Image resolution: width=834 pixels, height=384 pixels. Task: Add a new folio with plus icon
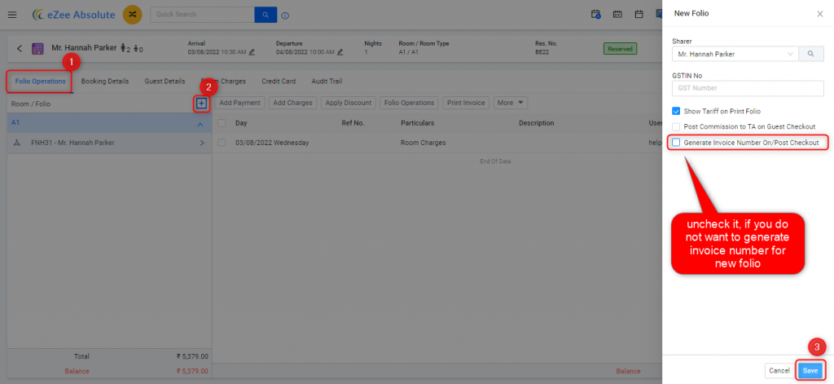201,104
